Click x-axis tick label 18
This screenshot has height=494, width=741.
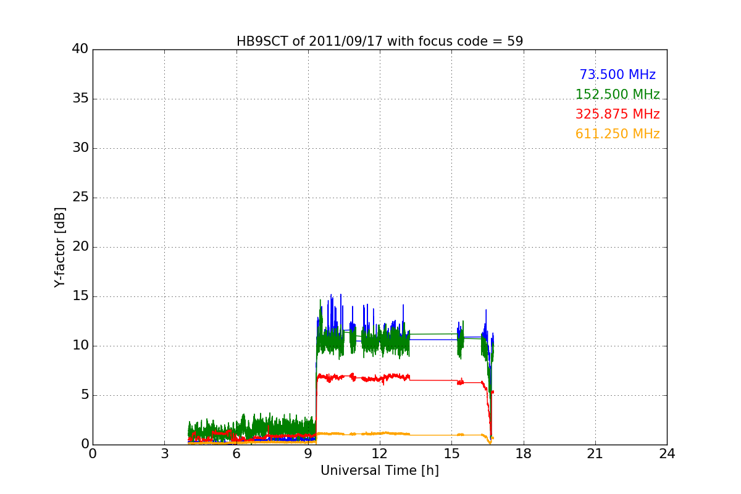[x=524, y=454]
